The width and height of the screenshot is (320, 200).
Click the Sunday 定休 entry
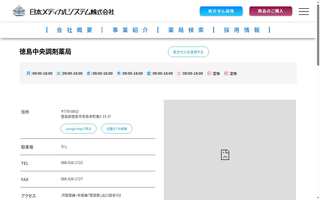point(213,73)
